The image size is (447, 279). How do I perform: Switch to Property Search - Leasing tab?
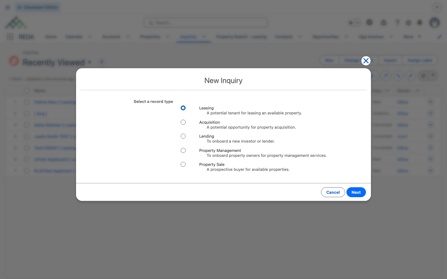[x=242, y=37]
